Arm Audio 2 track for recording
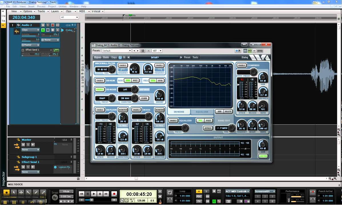The height and width of the screenshot is (205, 342). (x=53, y=25)
